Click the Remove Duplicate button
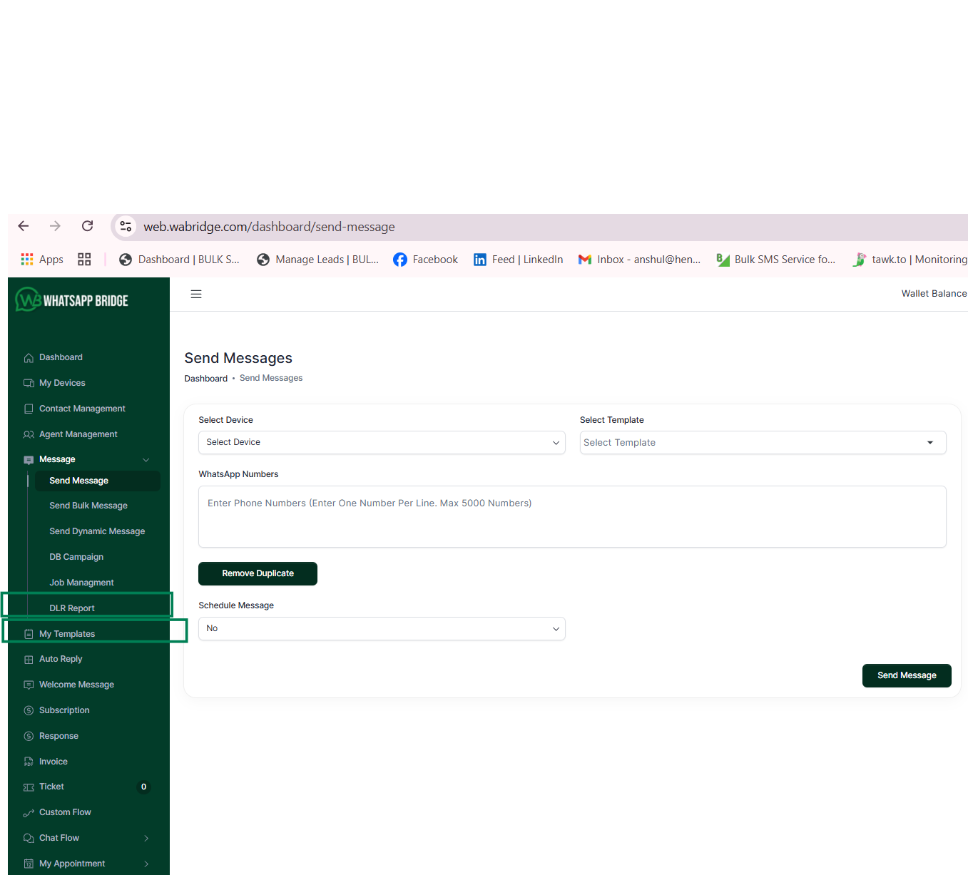 point(258,573)
